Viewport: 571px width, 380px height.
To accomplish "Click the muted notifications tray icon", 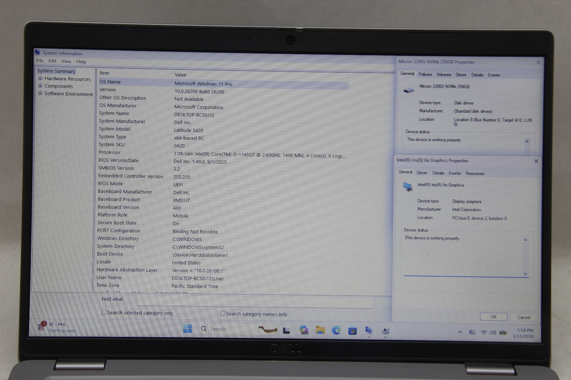I will (472, 332).
